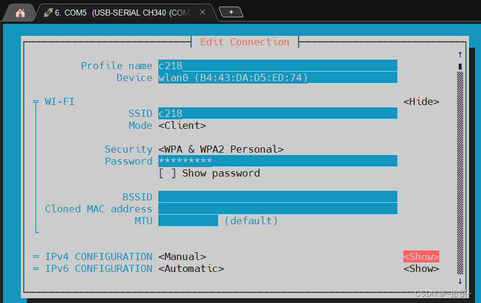
Task: Close the COM5 serial session tab
Action: coord(203,13)
